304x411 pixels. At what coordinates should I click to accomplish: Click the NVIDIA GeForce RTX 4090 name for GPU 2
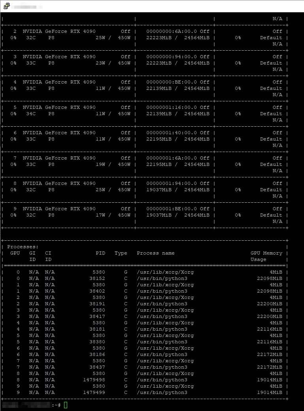59,31
